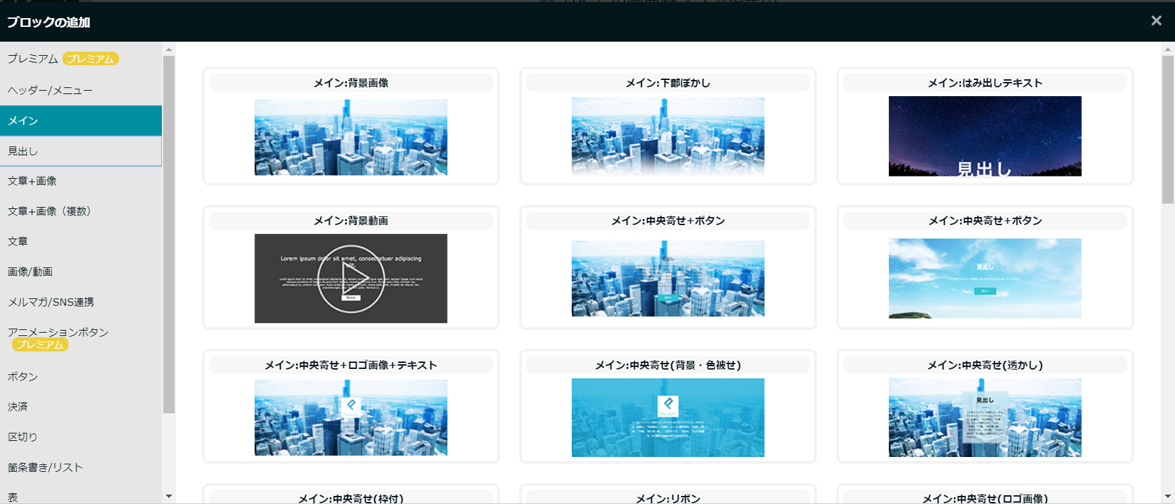1175x504 pixels.
Task: Close the ブロックの追加 dialog
Action: click(1156, 21)
